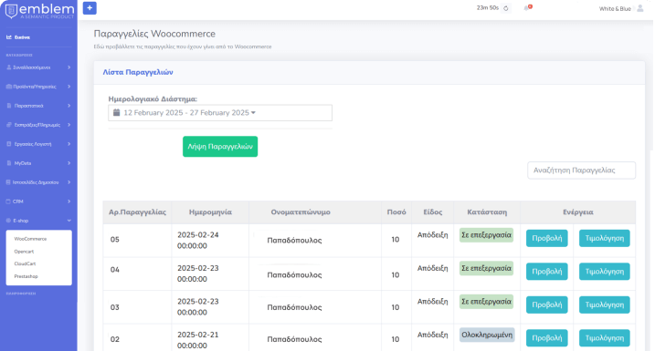Image resolution: width=655 pixels, height=351 pixels.
Task: Click the calendar icon in date range field
Action: tap(117, 112)
